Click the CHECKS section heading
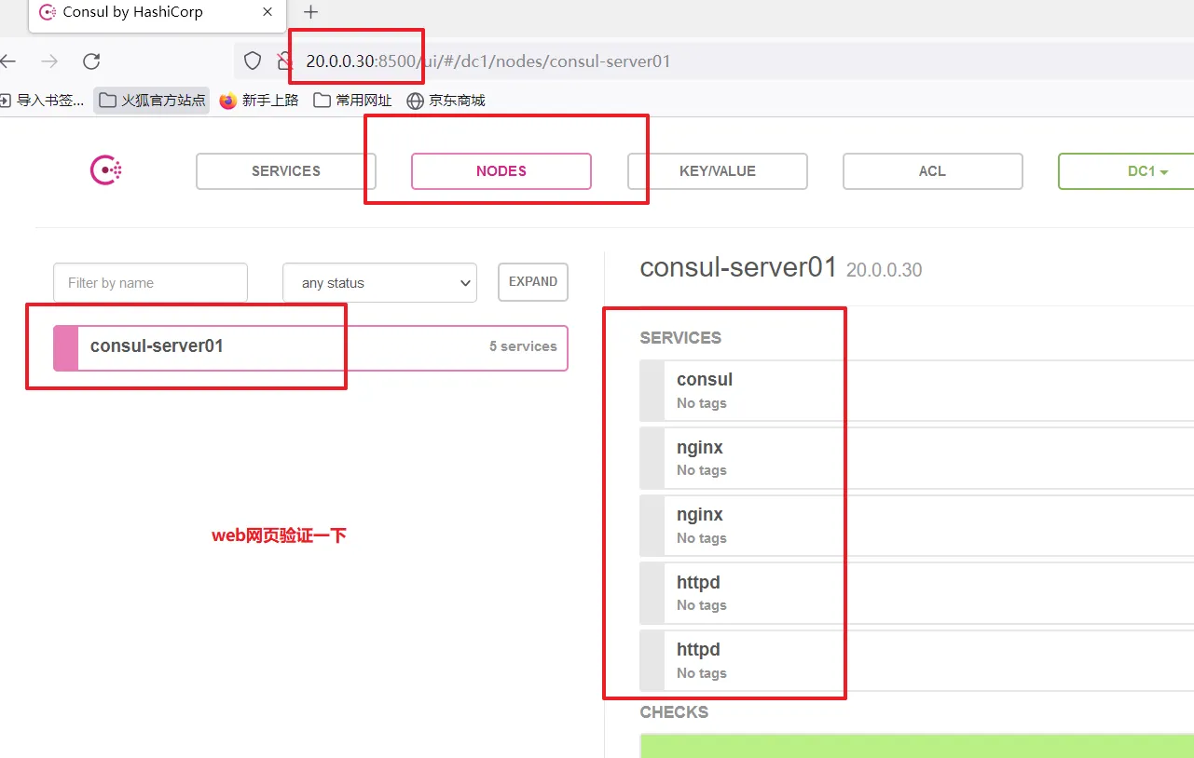1194x758 pixels. [x=674, y=712]
